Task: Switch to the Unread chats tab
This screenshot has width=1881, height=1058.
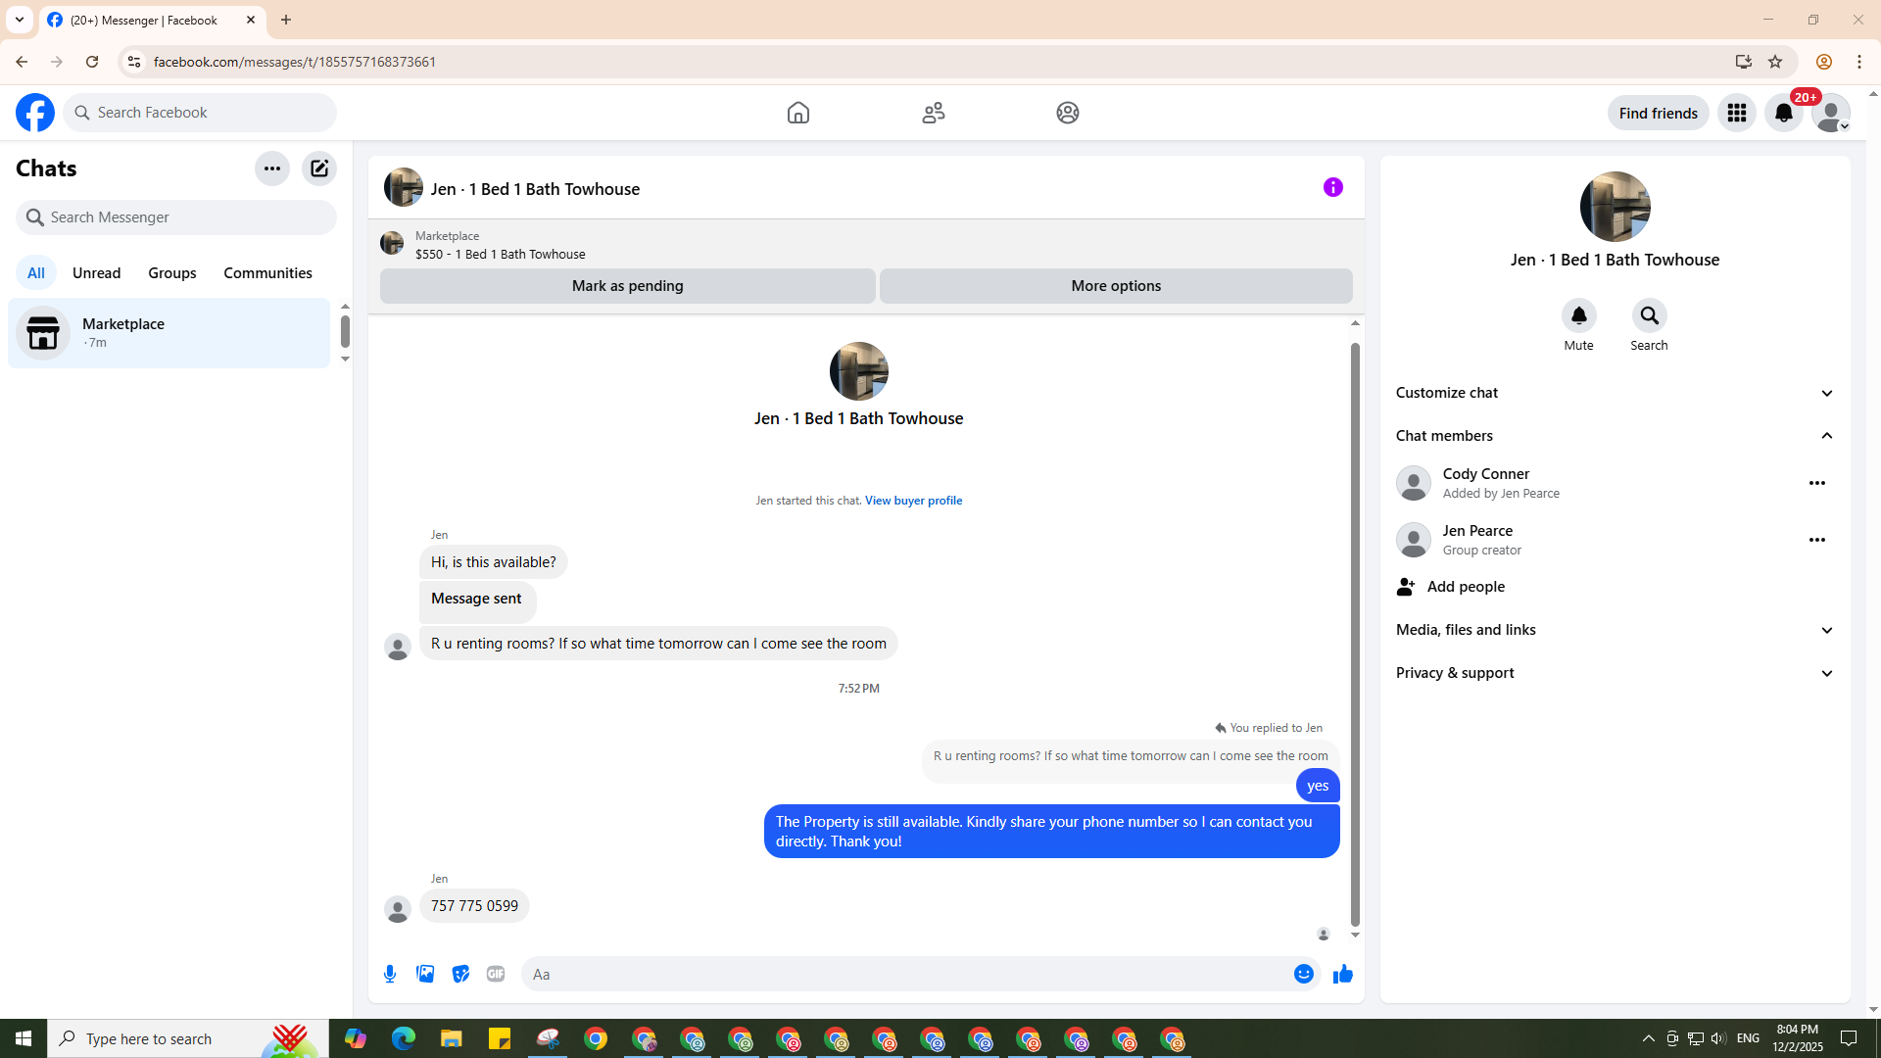Action: click(96, 273)
